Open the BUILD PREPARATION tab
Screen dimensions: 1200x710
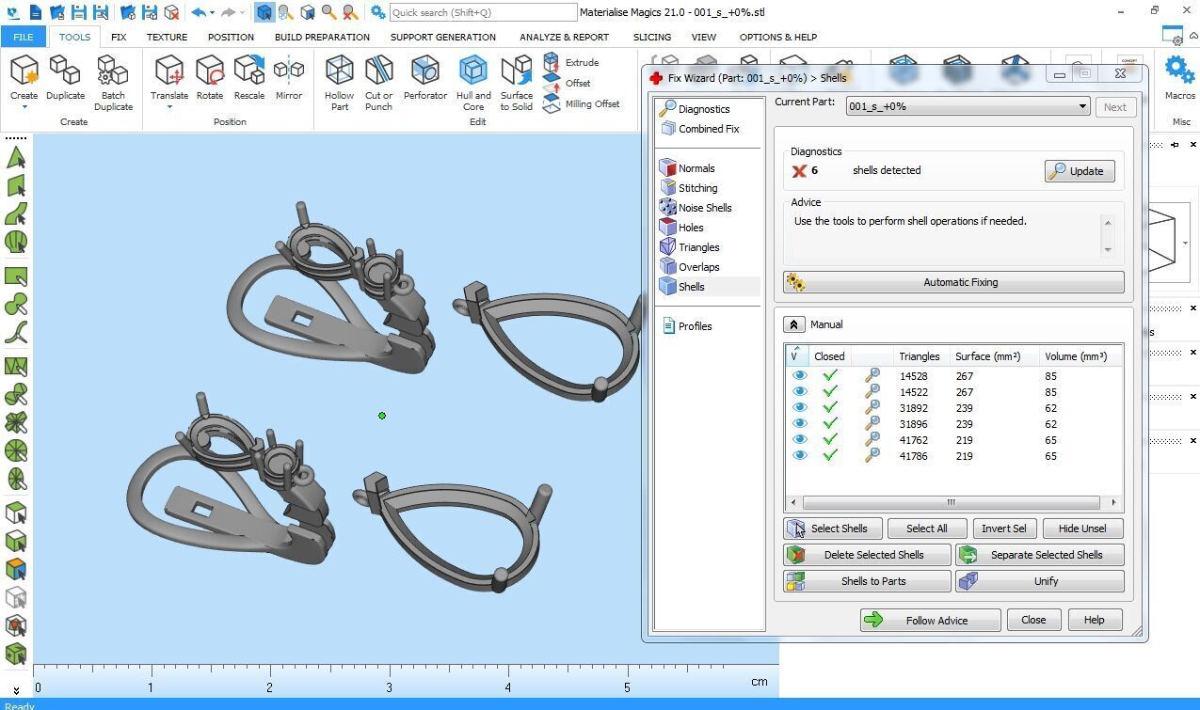point(322,37)
